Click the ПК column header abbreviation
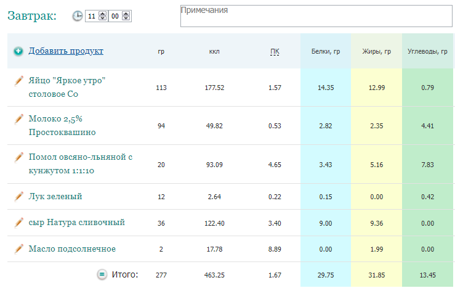Viewport: 455px width, 288px height. [275, 52]
